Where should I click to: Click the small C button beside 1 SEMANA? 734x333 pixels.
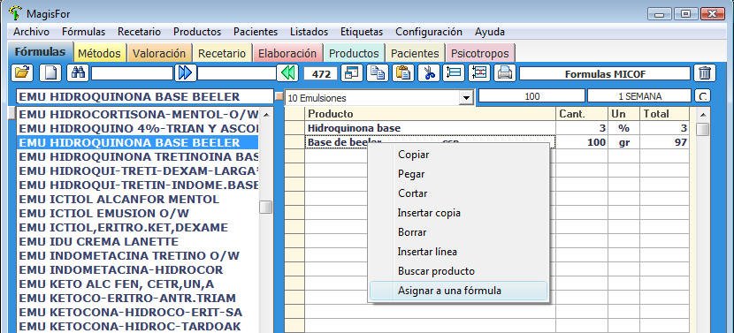pos(702,96)
